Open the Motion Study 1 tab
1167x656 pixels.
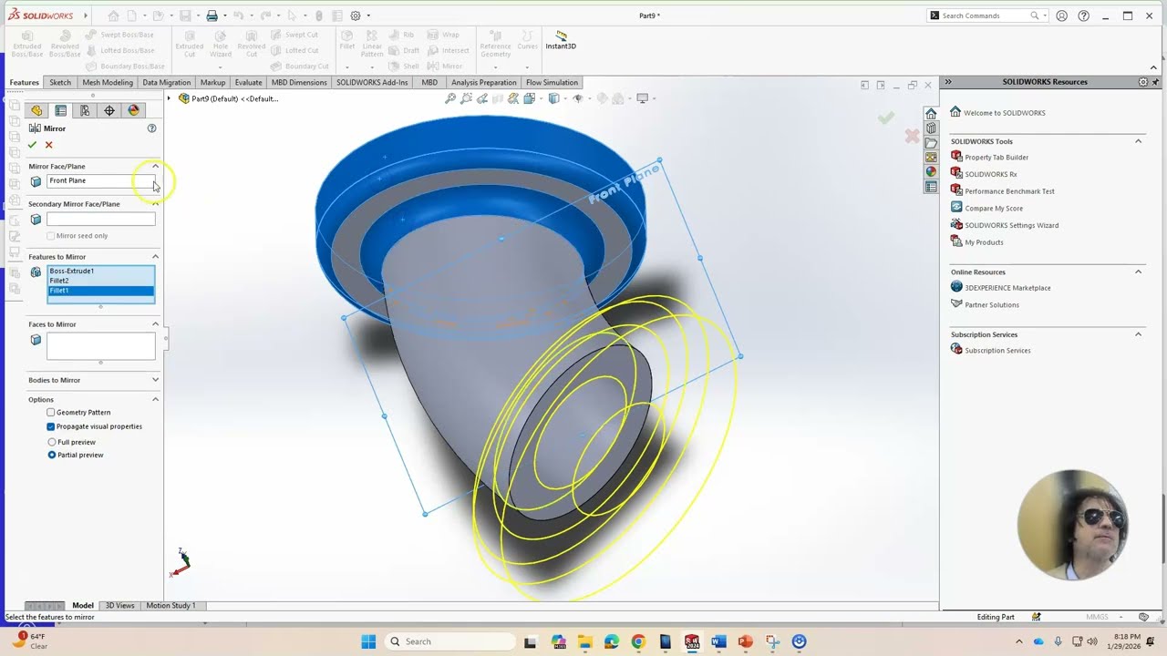click(170, 605)
